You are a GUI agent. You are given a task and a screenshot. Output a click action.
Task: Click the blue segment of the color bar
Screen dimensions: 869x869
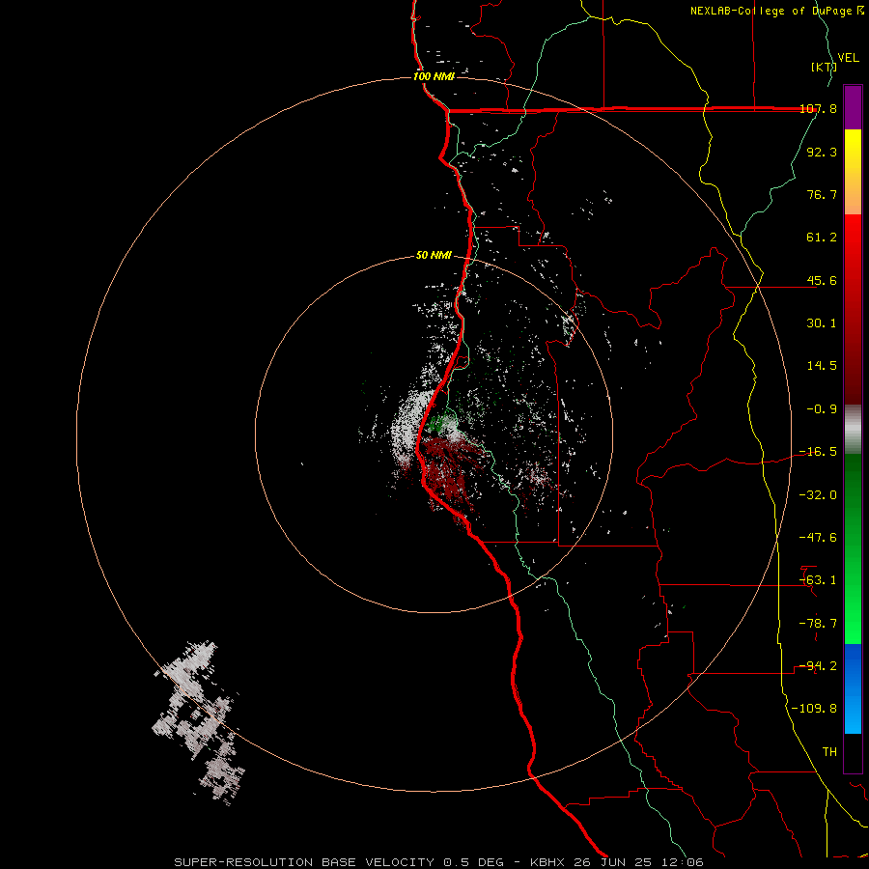853,688
